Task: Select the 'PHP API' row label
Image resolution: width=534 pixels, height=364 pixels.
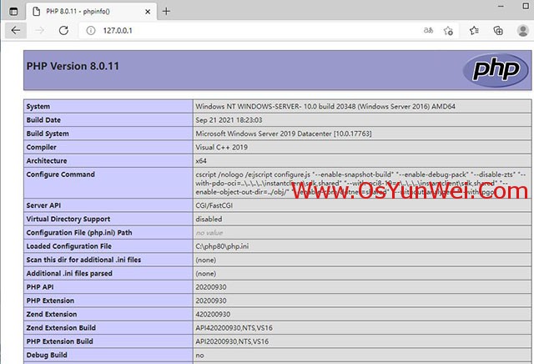Action: (40, 287)
